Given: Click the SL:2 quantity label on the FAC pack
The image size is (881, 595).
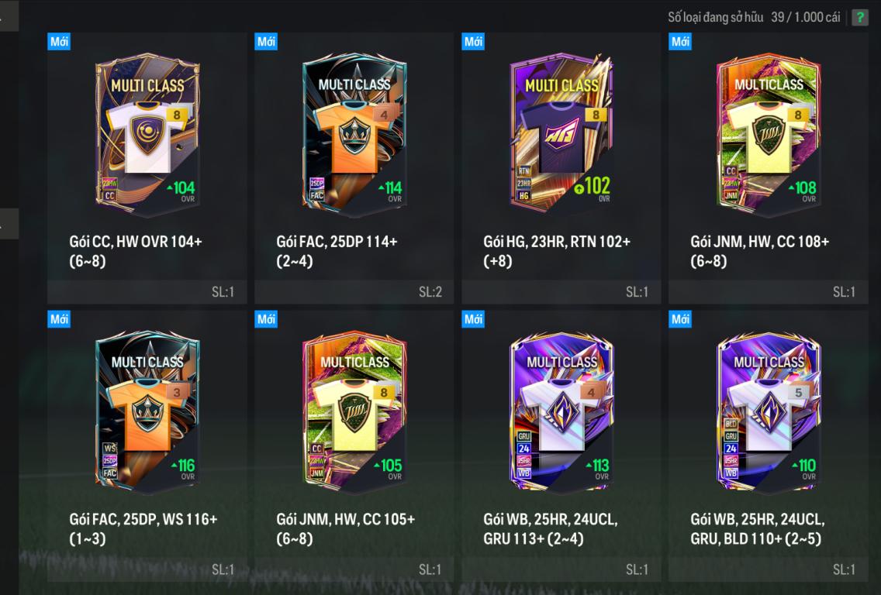Looking at the screenshot, I should point(430,292).
